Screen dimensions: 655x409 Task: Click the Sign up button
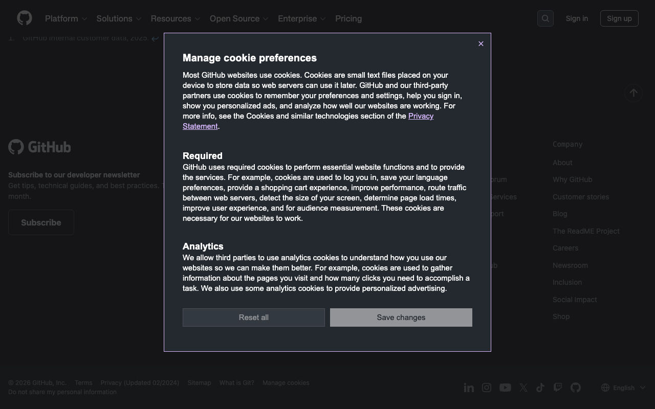(619, 18)
